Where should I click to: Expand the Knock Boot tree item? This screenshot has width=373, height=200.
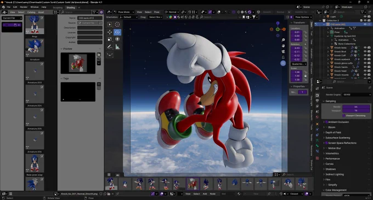click(328, 51)
